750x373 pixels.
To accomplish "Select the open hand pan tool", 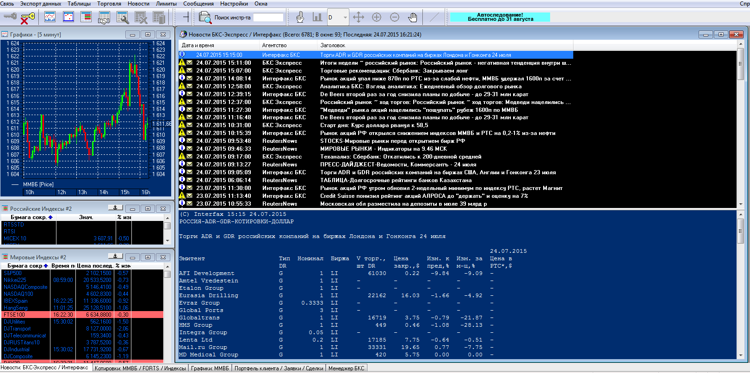I will (412, 18).
